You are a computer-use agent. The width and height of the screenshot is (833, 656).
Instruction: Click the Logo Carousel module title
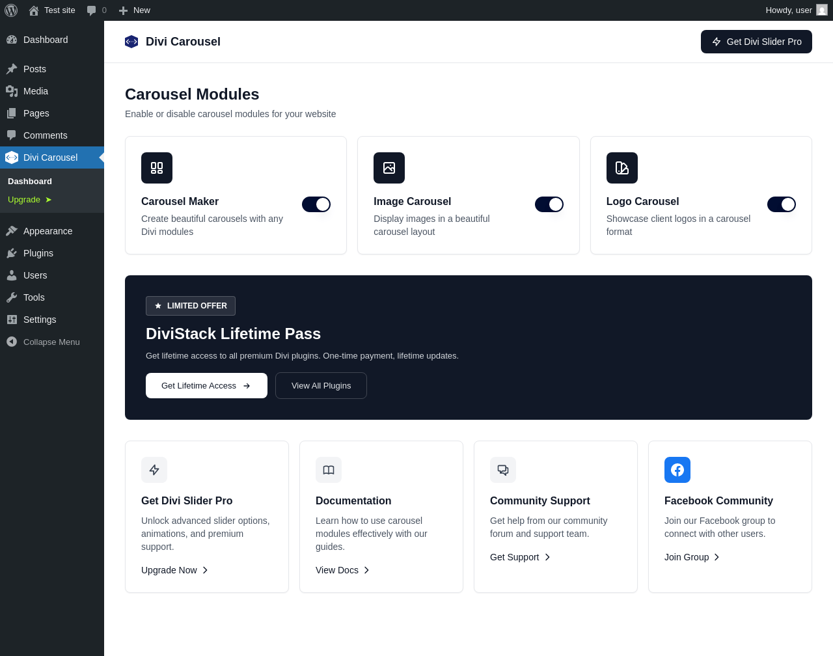[642, 202]
